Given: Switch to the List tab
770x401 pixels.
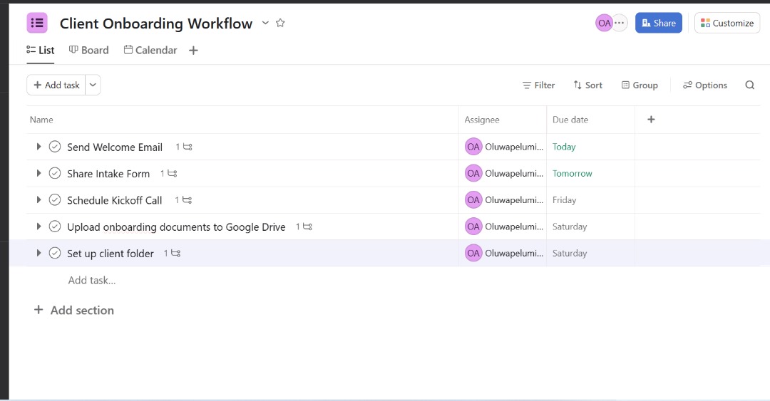Looking at the screenshot, I should (x=40, y=50).
